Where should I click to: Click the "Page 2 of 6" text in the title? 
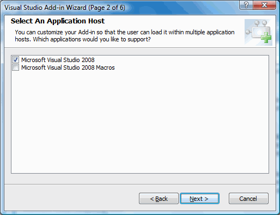107,8
